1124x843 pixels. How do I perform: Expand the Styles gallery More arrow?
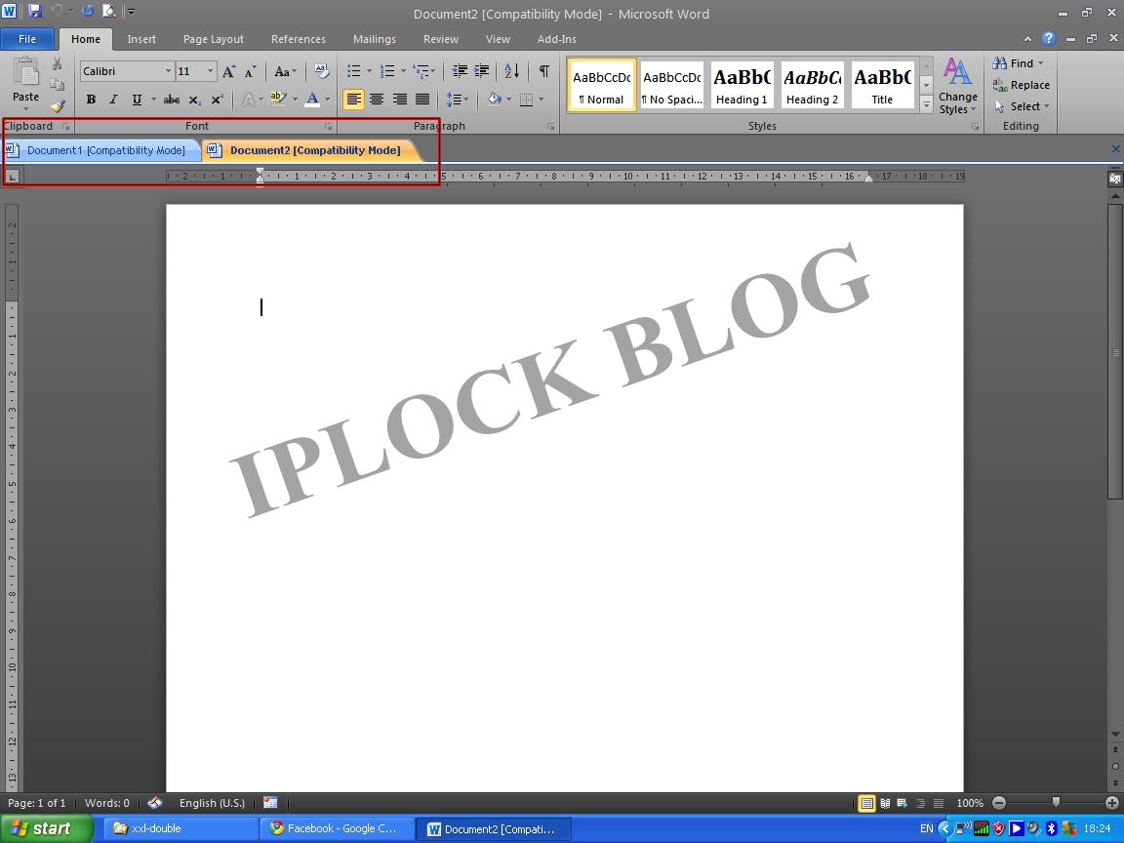click(x=926, y=105)
